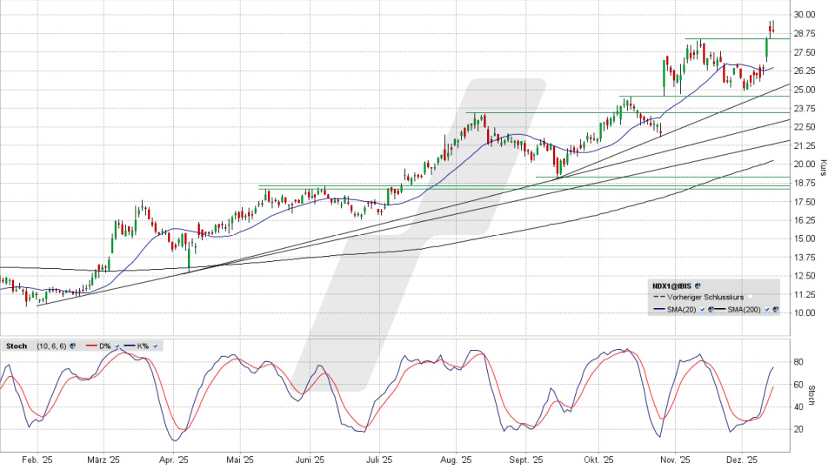Click the 30.00 price axis label
The width and height of the screenshot is (835, 470).
point(804,15)
